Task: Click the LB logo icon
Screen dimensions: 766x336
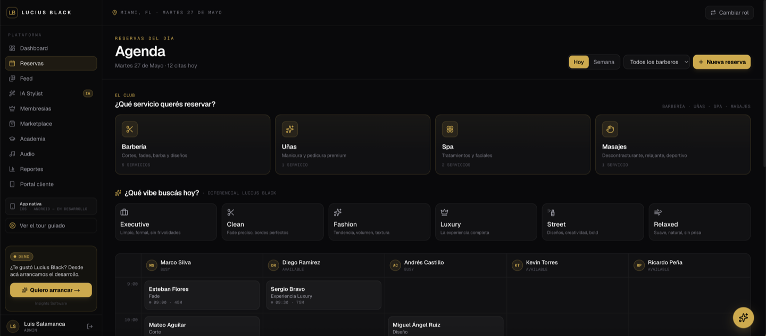Action: click(12, 12)
